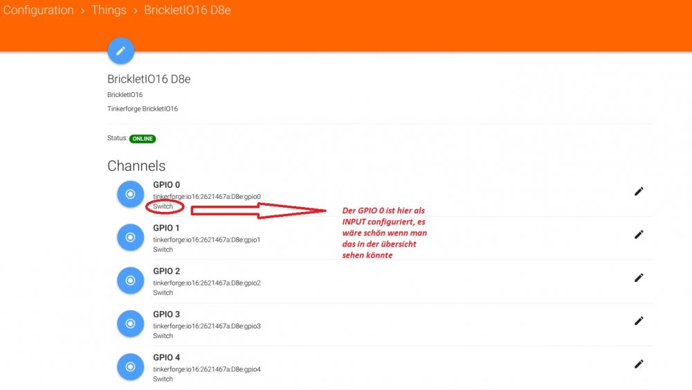692x390 pixels.
Task: Navigate to Things in the breadcrumb
Action: click(x=109, y=10)
